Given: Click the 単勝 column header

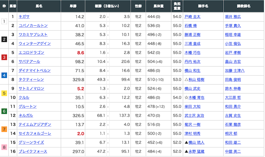Looking at the screenshot, I should [73, 6].
